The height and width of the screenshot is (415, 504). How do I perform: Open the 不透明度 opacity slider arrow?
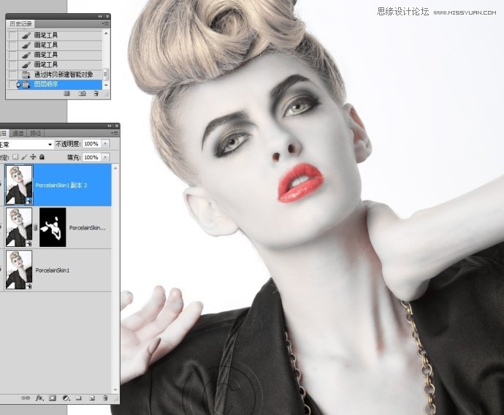coord(105,144)
